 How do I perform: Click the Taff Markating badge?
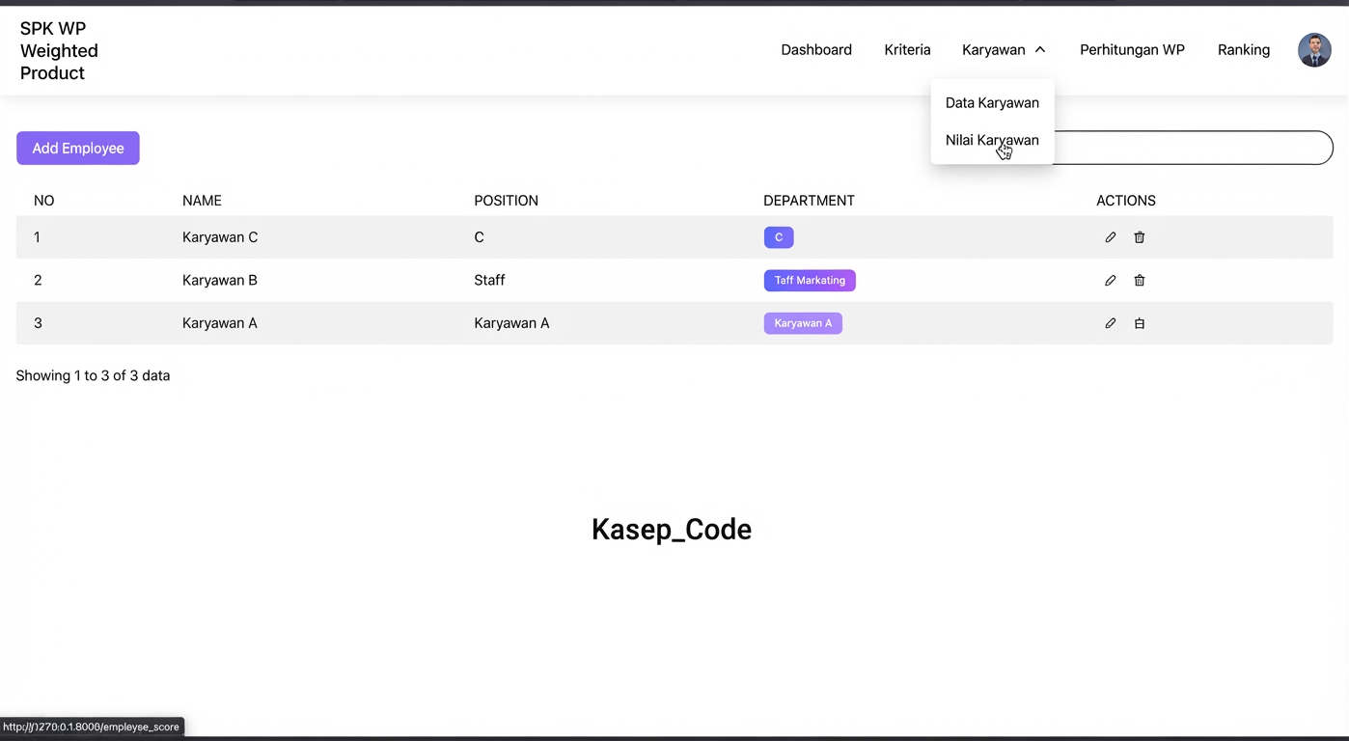tap(810, 281)
